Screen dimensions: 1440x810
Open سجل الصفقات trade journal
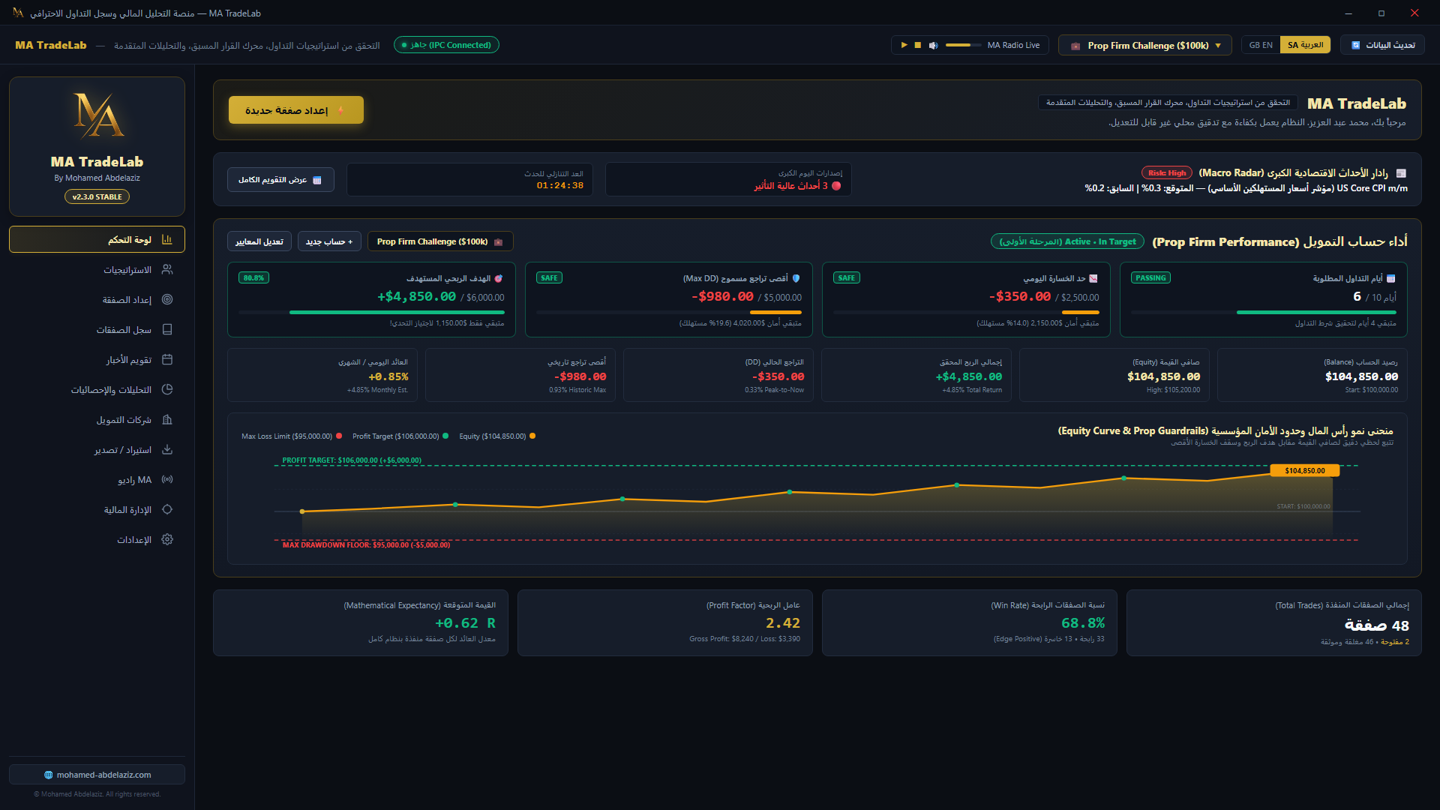pyautogui.click(x=97, y=330)
